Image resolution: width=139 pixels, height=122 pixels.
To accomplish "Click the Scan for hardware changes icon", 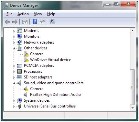I will pyautogui.click(x=52, y=22).
